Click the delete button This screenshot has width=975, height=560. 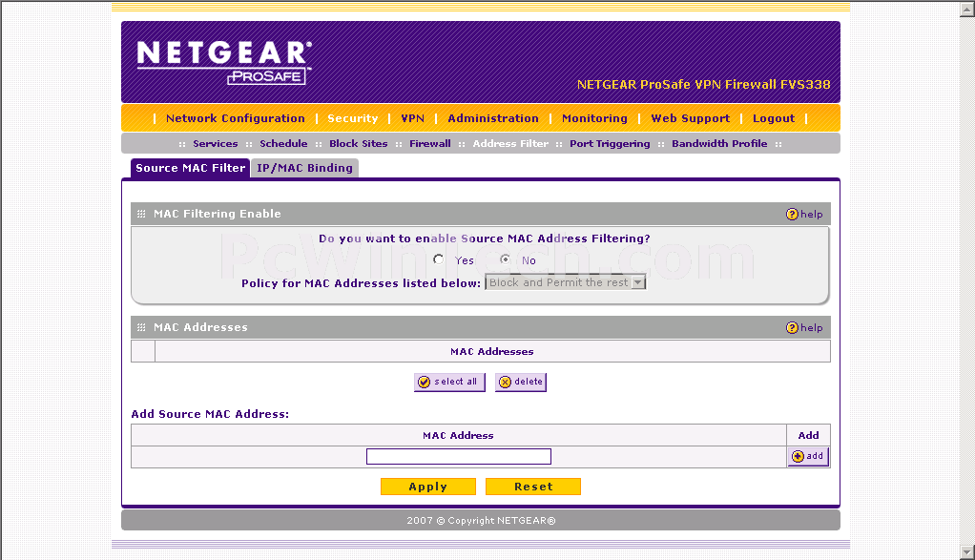521,382
